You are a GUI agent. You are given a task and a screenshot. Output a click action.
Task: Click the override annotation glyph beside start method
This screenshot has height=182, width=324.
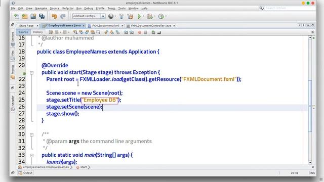pos(24,73)
